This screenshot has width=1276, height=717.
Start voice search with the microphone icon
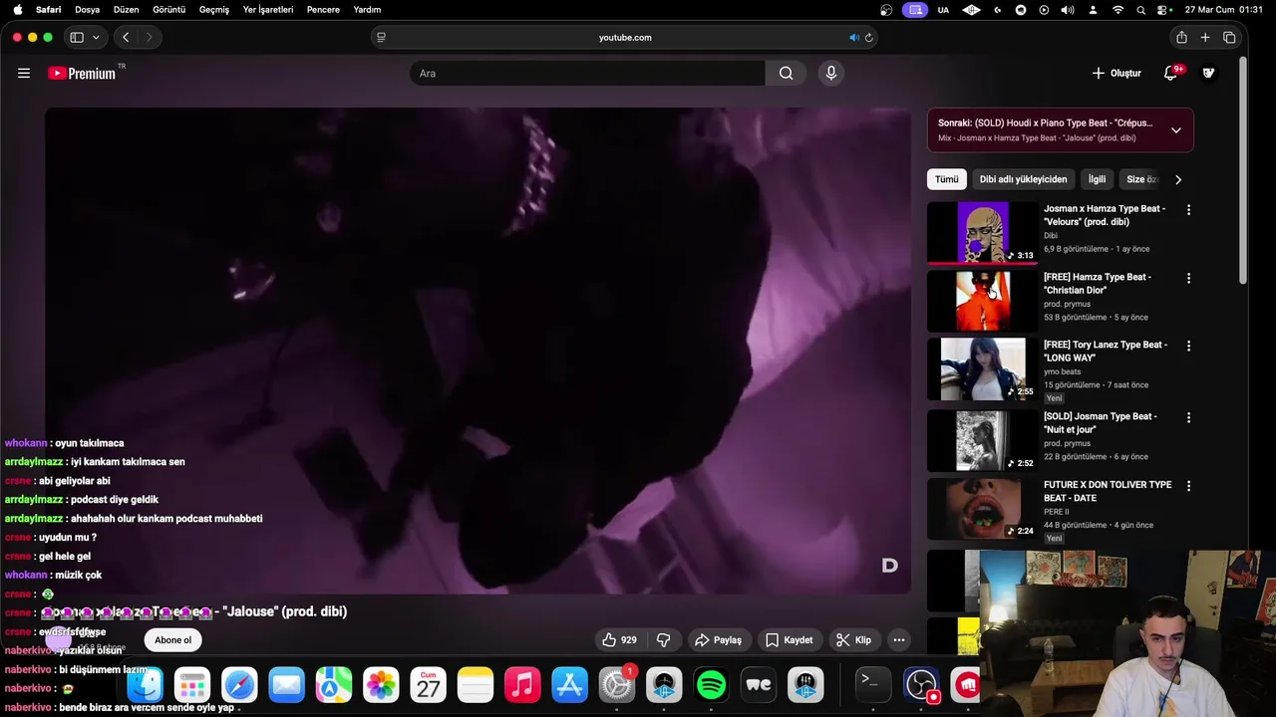830,73
